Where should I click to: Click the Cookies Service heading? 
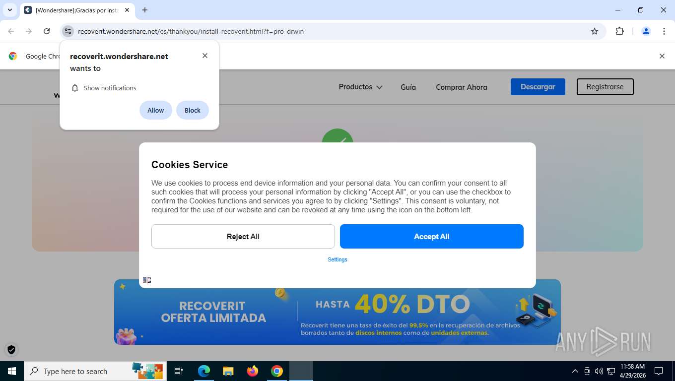190,165
